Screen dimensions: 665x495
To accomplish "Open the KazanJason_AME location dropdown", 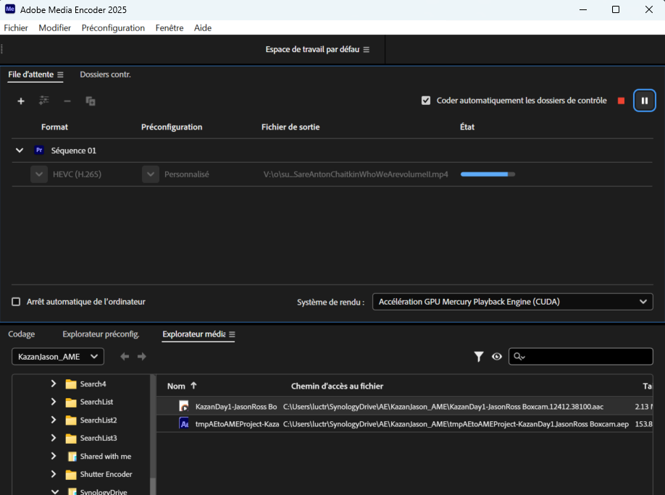I will point(58,357).
